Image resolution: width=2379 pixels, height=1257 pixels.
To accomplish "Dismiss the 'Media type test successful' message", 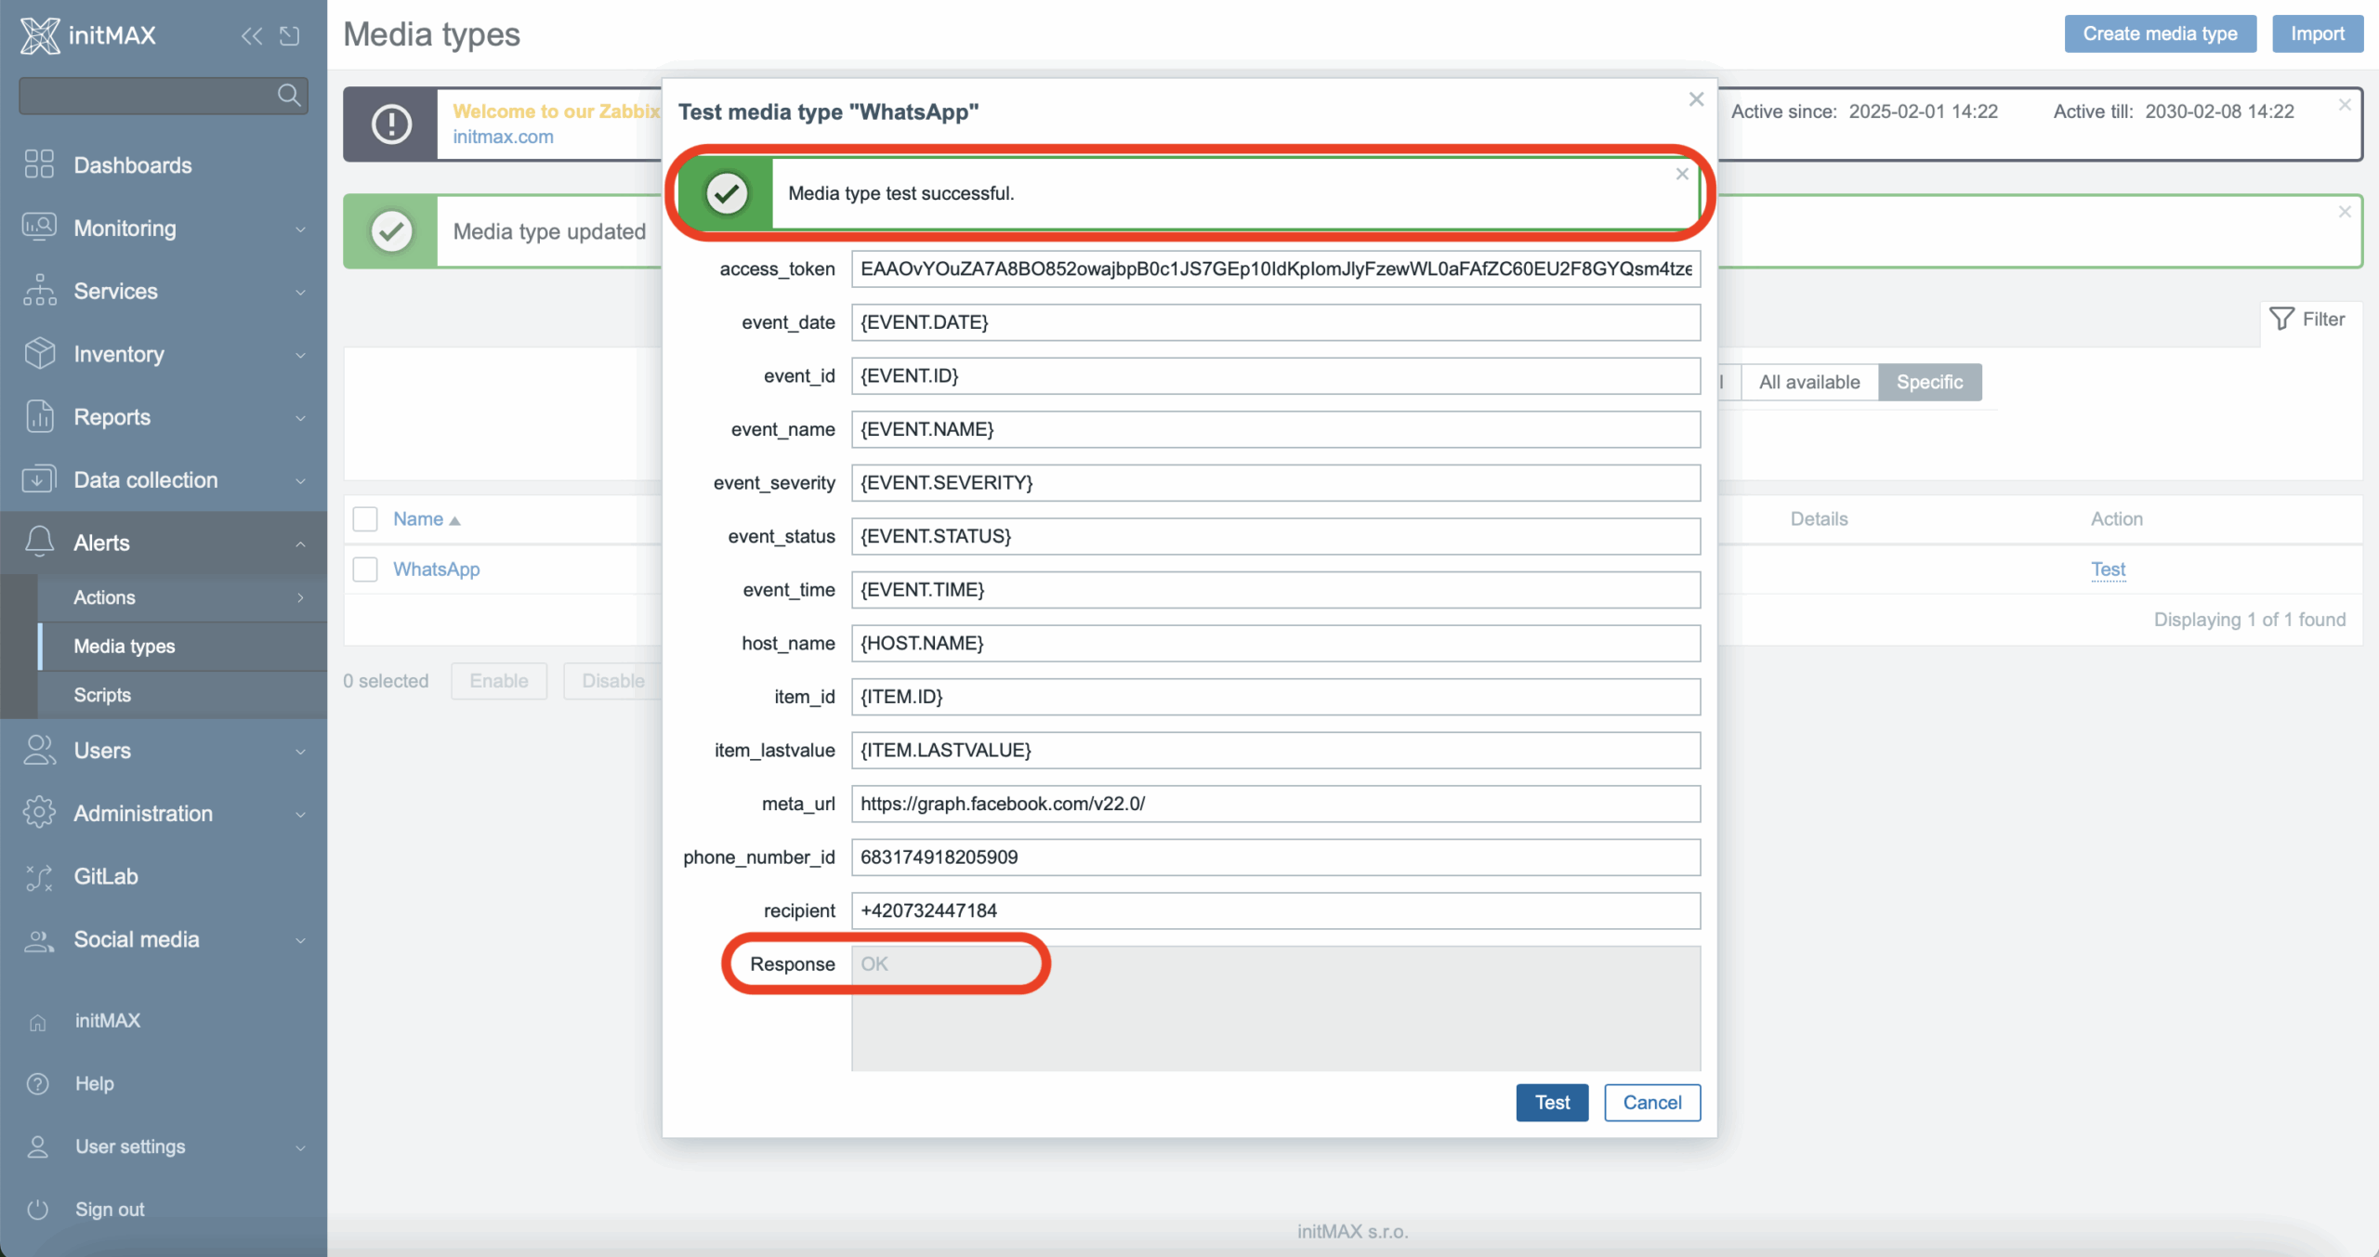I will (x=1682, y=174).
